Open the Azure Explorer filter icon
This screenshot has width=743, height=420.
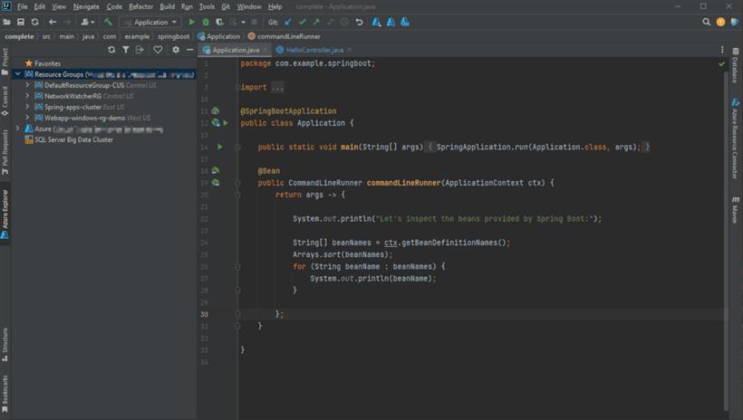coord(126,49)
